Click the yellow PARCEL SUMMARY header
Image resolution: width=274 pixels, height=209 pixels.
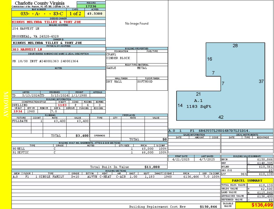tap(247, 181)
